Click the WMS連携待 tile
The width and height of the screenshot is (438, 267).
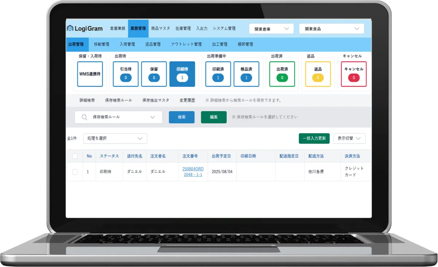[90, 74]
